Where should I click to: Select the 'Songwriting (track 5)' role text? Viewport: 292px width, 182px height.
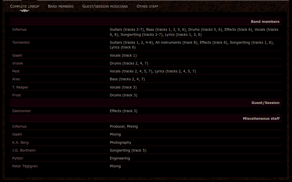pyautogui.click(x=128, y=150)
